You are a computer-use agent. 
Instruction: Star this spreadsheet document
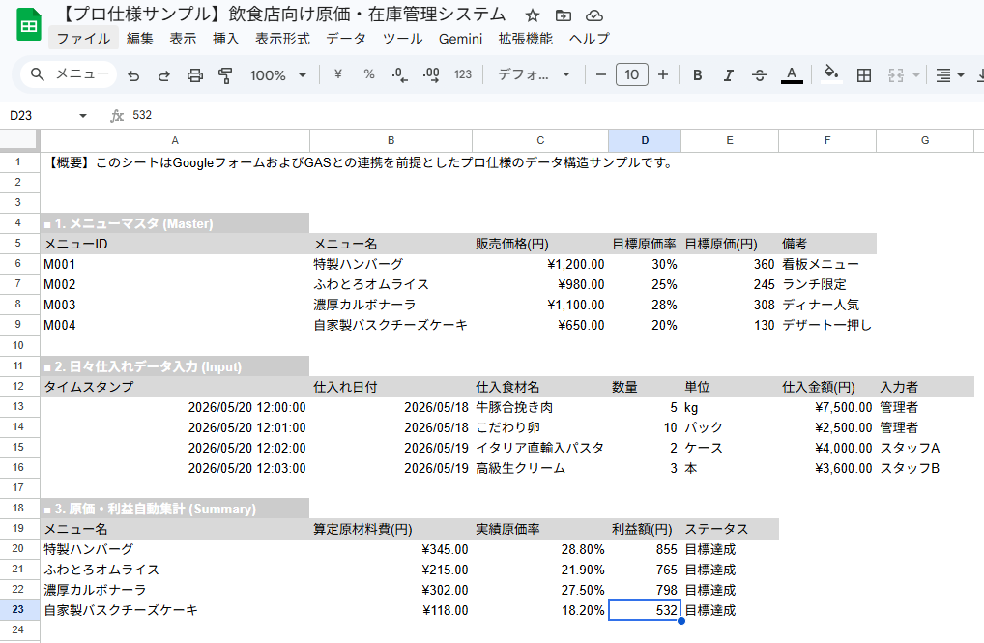click(x=533, y=15)
